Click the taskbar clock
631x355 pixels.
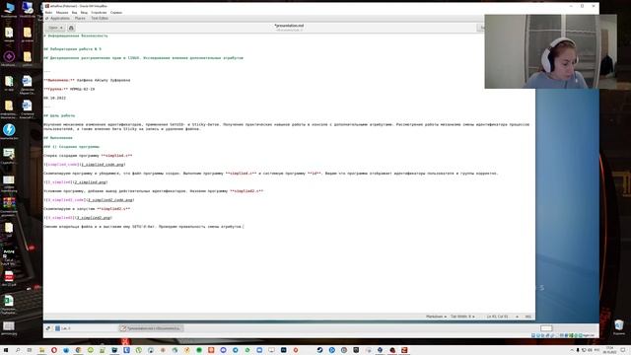pos(609,350)
